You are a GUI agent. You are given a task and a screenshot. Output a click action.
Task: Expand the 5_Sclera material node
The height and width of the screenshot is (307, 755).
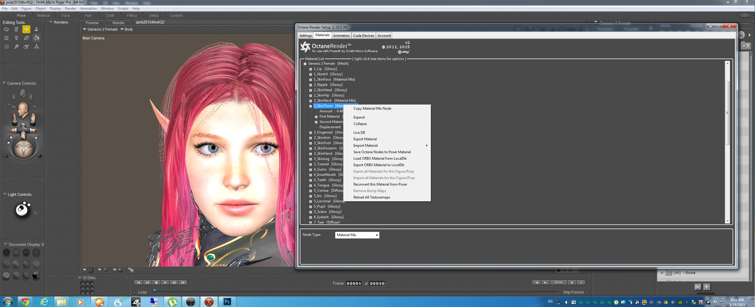pyautogui.click(x=310, y=212)
